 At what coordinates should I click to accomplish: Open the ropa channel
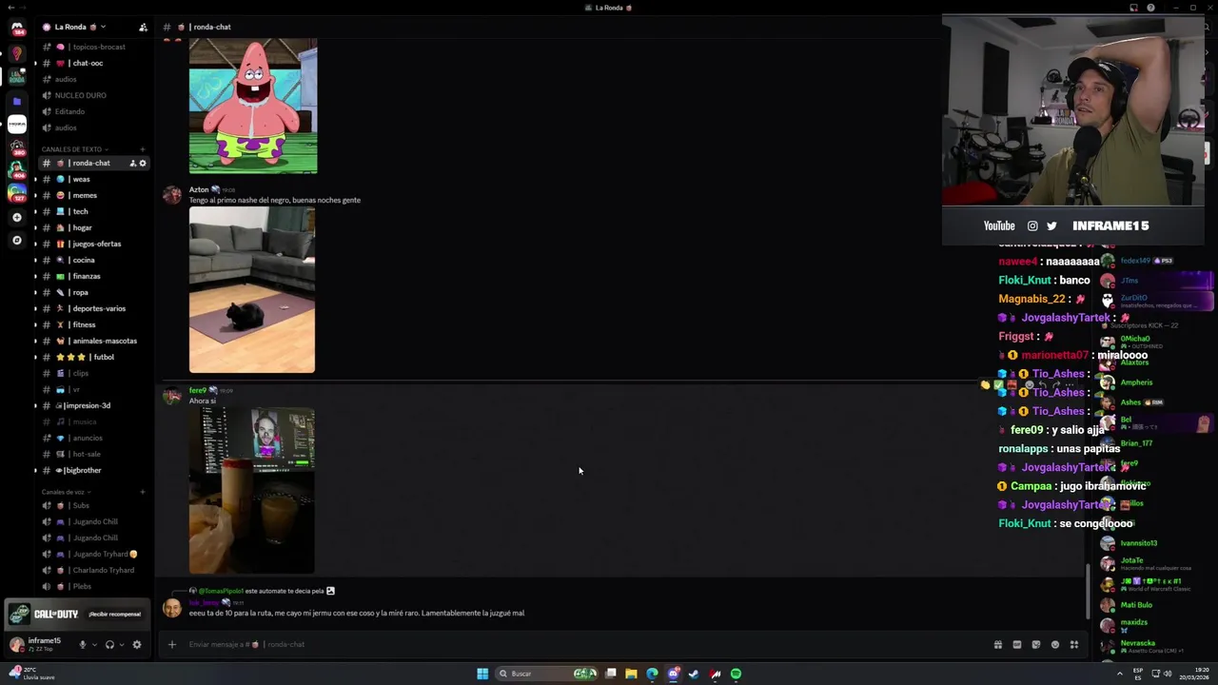pyautogui.click(x=94, y=292)
